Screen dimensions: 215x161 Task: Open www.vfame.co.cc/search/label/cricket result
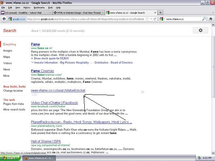point(58,91)
